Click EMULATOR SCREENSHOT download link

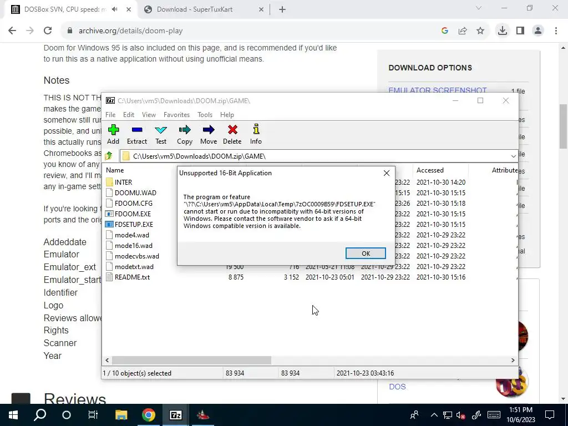pyautogui.click(x=438, y=90)
